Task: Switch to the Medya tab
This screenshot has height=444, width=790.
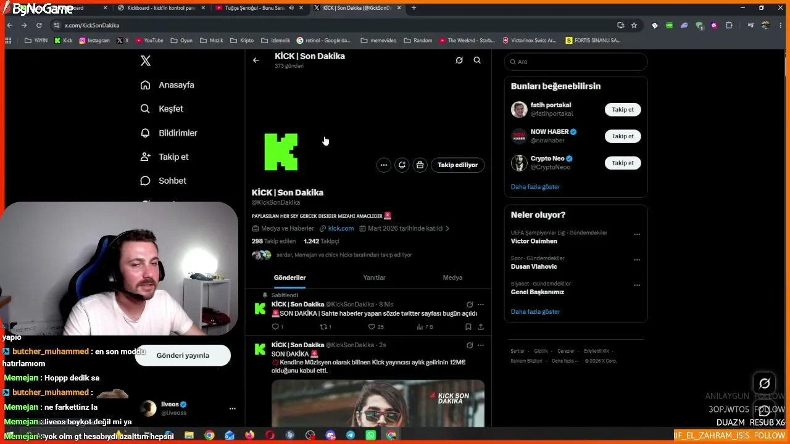Action: coord(452,277)
